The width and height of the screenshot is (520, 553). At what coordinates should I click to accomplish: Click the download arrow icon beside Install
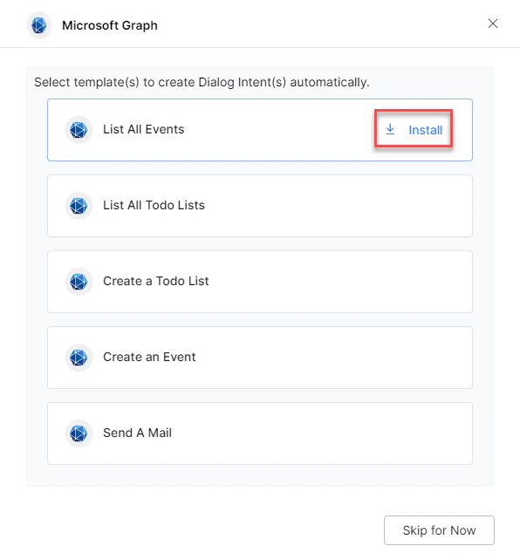tap(390, 129)
